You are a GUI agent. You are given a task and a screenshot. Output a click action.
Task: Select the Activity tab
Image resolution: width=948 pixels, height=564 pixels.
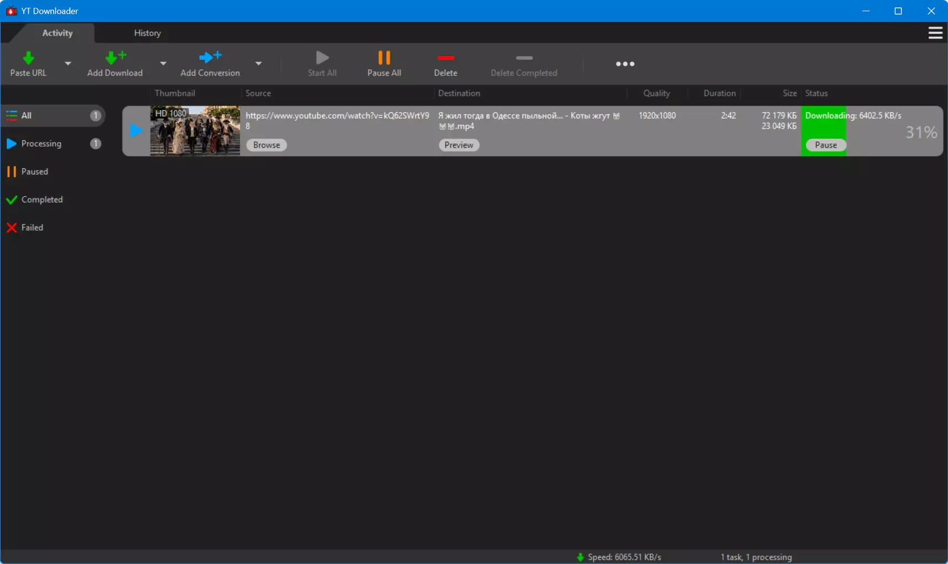[x=58, y=33]
